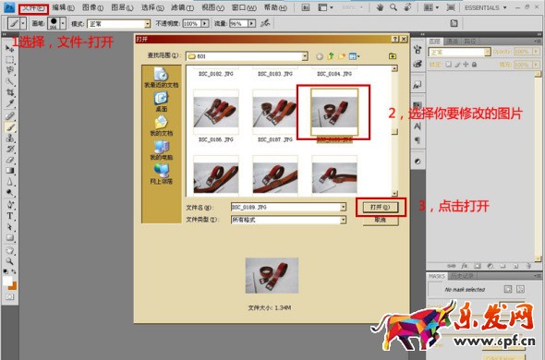
Task: Click the Up One Level icon in the Open dialog
Action: (x=331, y=56)
